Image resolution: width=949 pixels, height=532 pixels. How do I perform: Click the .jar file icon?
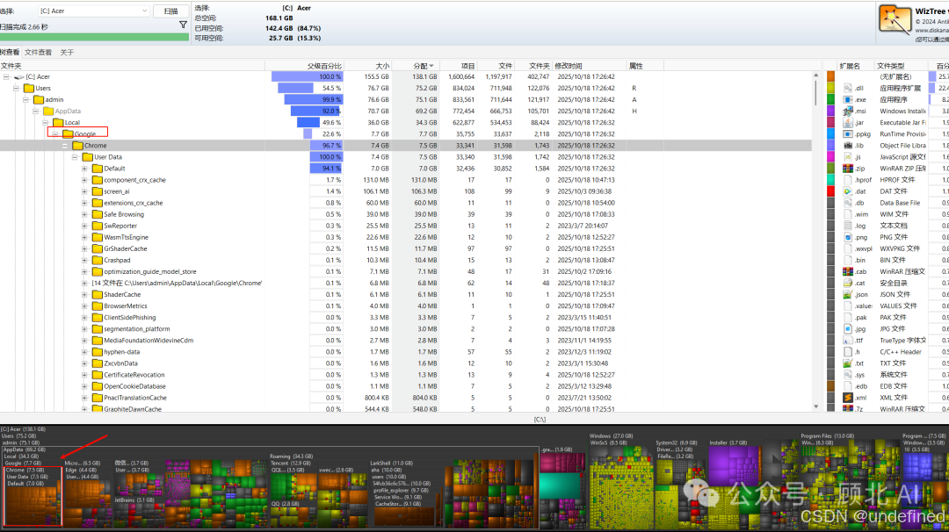848,123
